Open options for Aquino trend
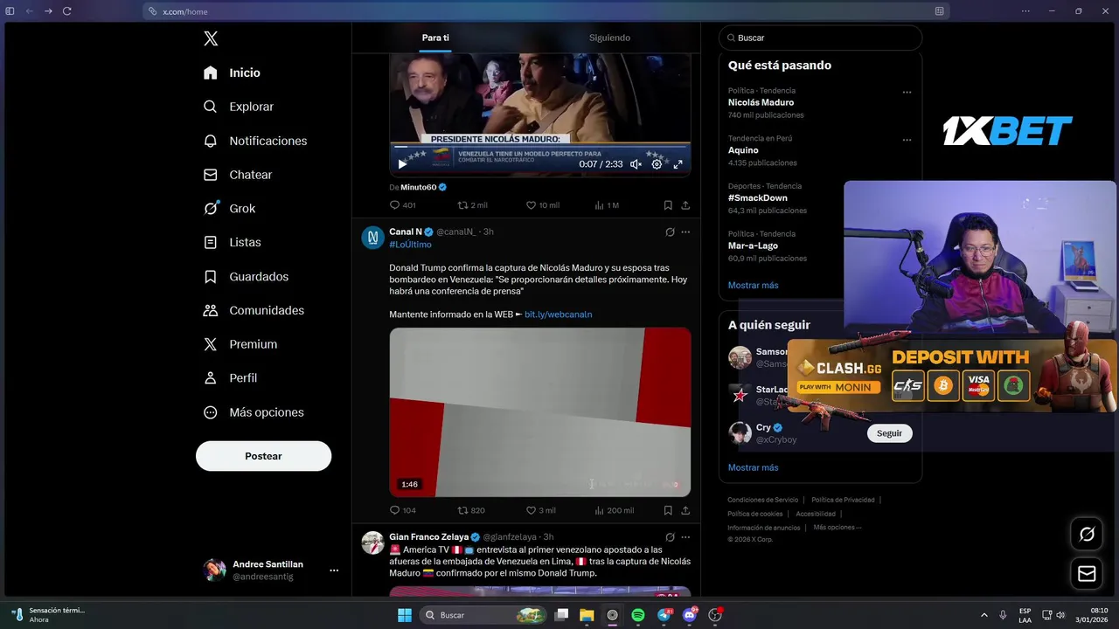The height and width of the screenshot is (629, 1119). (x=907, y=140)
